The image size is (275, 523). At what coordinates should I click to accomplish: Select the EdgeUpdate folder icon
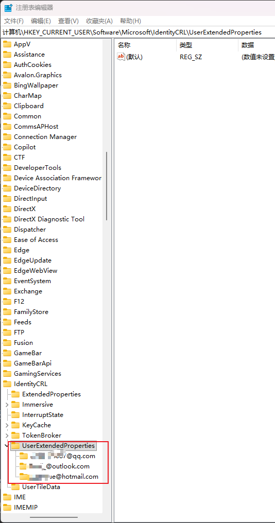click(x=7, y=260)
